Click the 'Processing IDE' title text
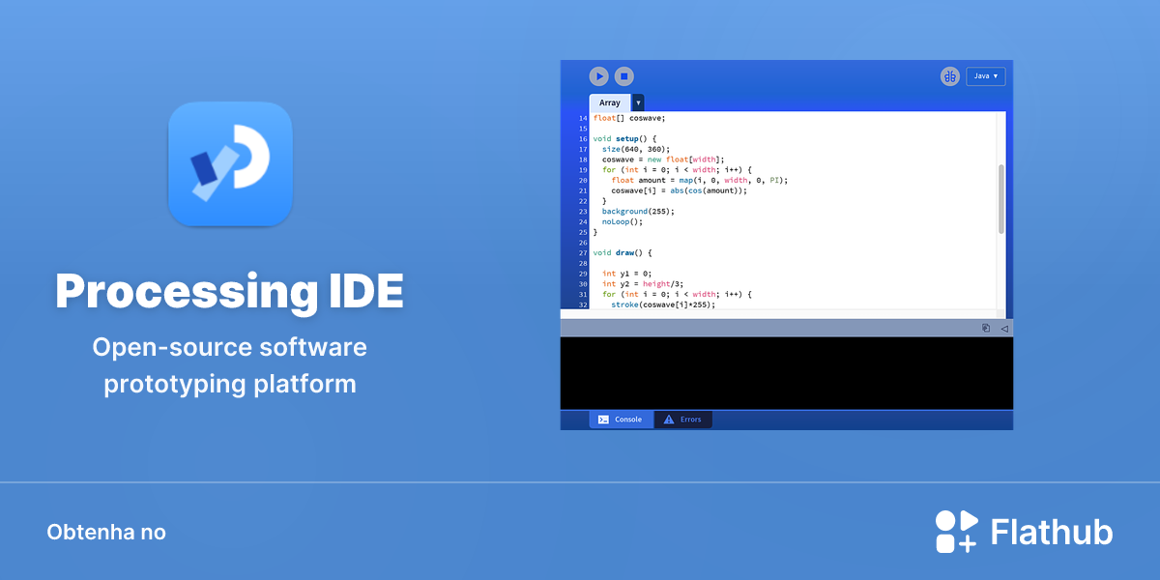1160x580 pixels. [x=230, y=292]
